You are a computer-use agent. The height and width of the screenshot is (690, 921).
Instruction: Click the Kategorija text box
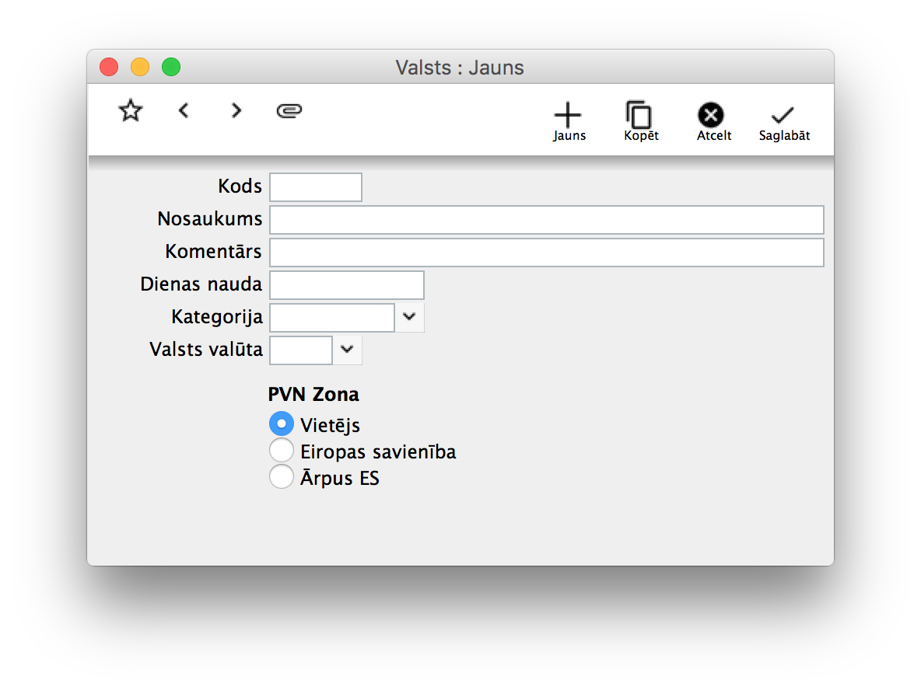[x=332, y=318]
